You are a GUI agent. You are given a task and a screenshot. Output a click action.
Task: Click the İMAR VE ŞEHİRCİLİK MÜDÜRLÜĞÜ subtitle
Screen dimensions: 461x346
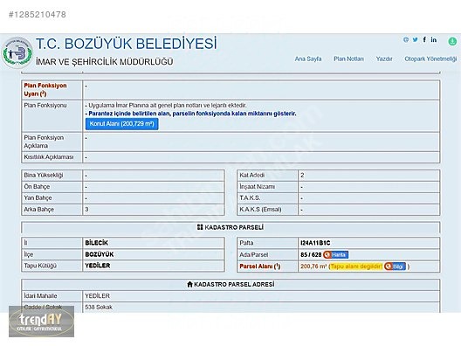(105, 62)
